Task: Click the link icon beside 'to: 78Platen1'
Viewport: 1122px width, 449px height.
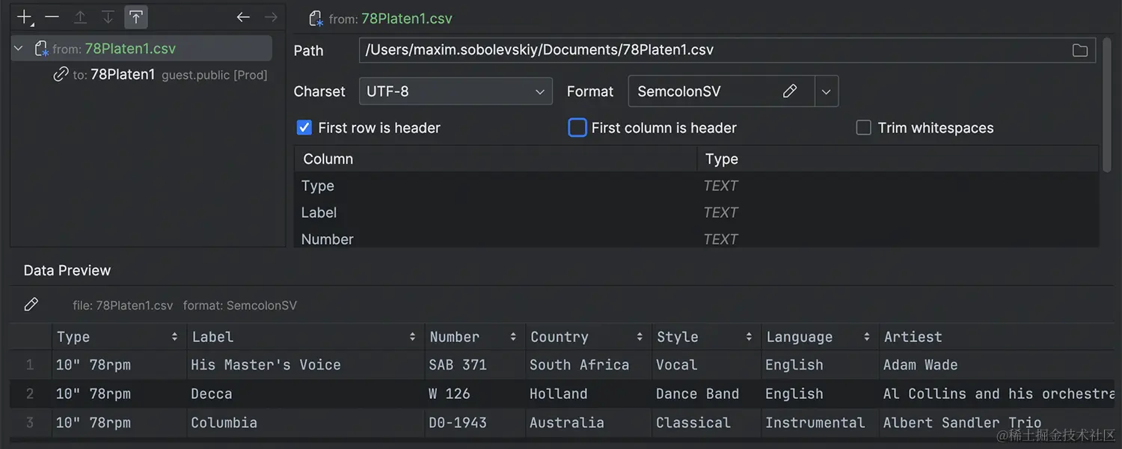Action: pyautogui.click(x=61, y=74)
